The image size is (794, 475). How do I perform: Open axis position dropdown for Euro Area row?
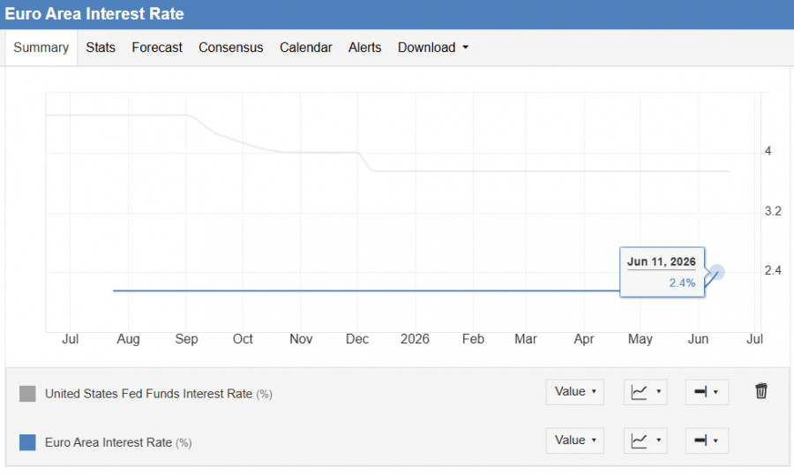pyautogui.click(x=707, y=441)
